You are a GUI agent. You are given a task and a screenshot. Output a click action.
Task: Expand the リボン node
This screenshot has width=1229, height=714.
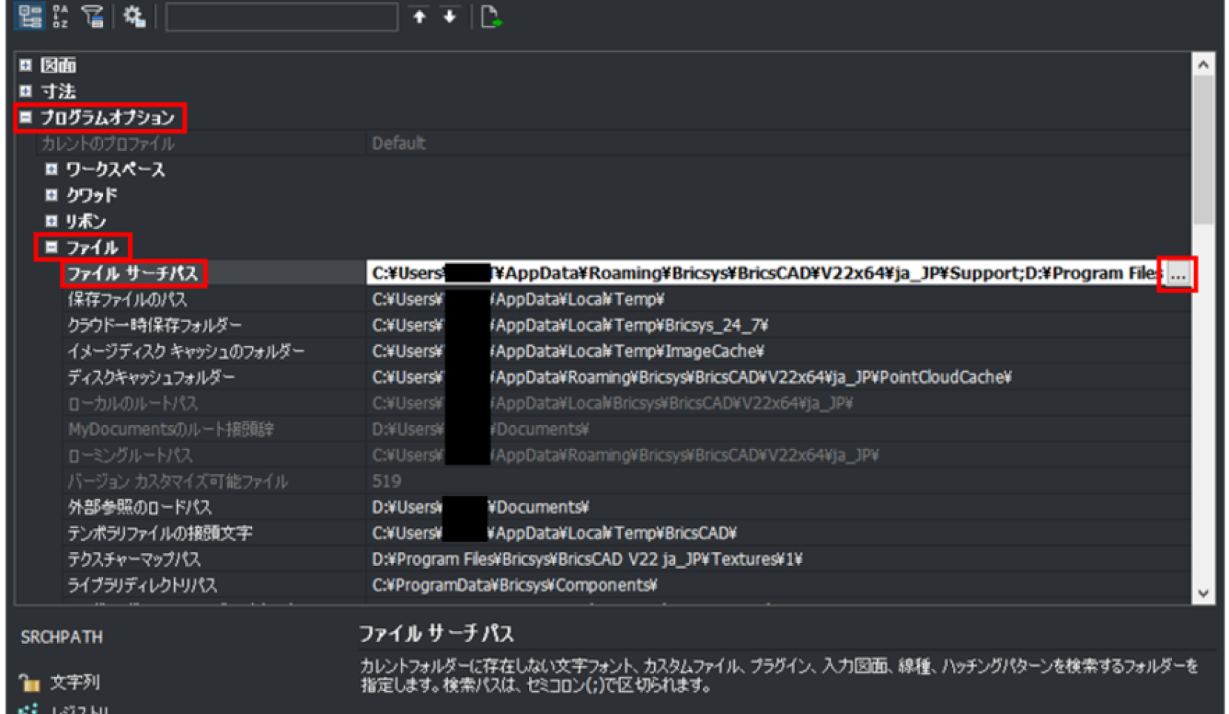[51, 221]
